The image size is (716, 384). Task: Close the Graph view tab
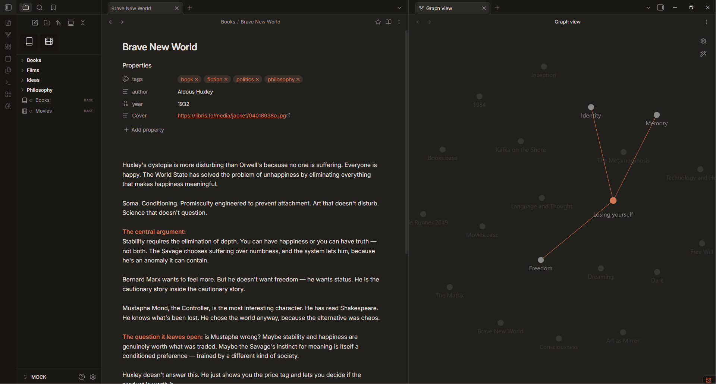pyautogui.click(x=484, y=8)
